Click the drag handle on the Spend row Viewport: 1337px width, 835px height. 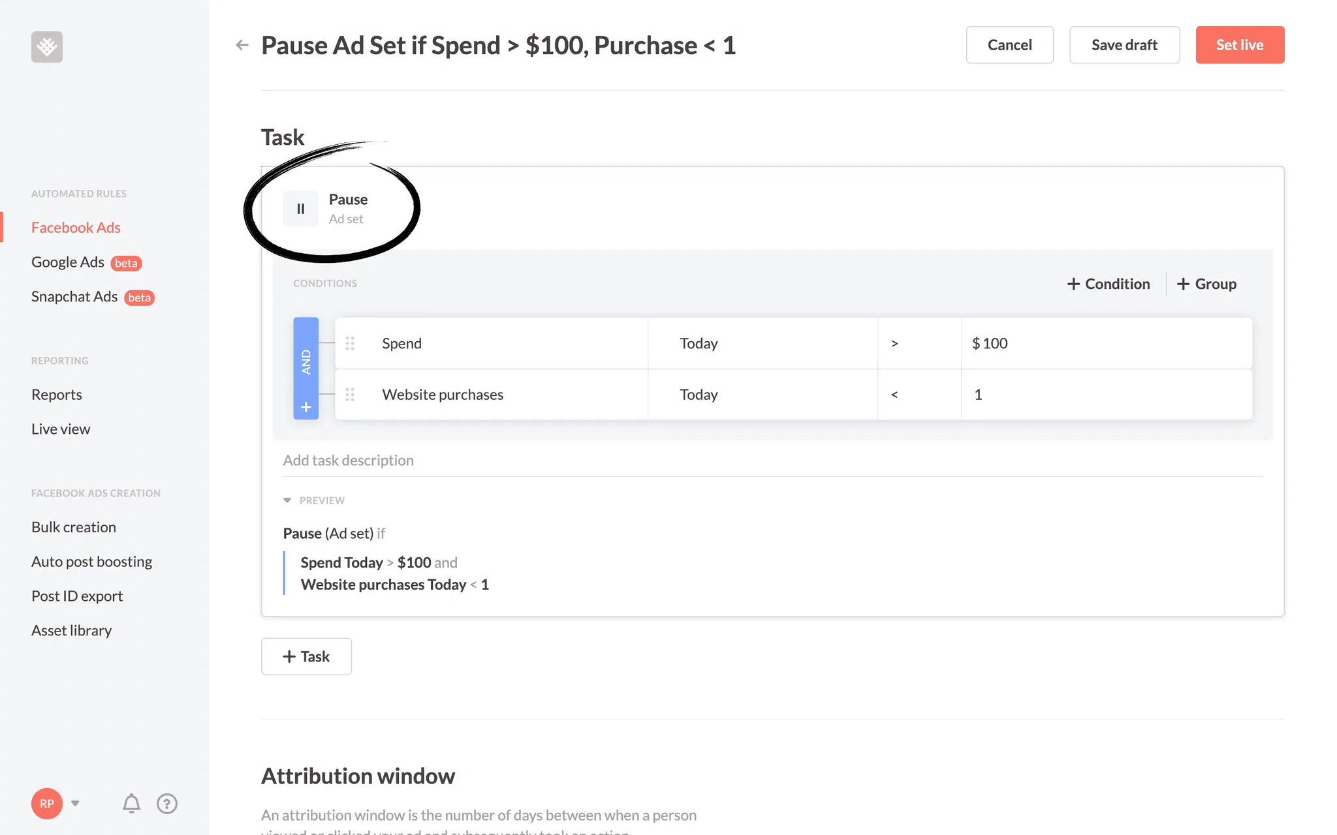[x=350, y=343]
